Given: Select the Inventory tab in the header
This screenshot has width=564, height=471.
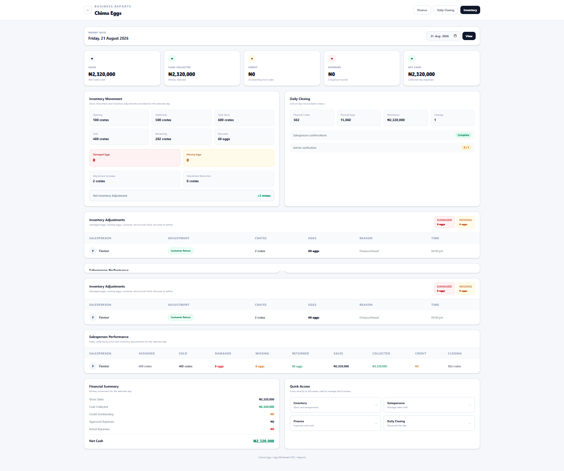Looking at the screenshot, I should (470, 10).
